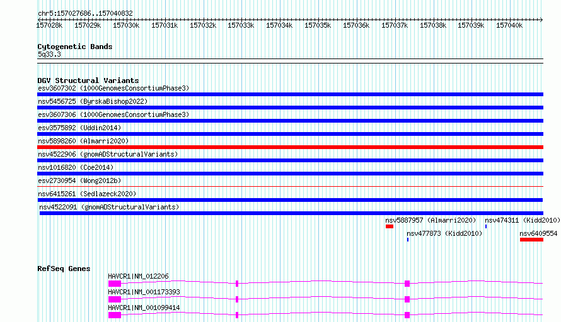
Task: Click the small red bar under nsv5887957
Action: coord(390,226)
